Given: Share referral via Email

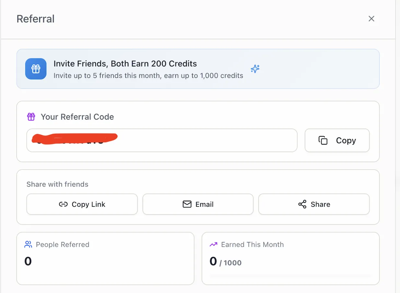Looking at the screenshot, I should pos(198,204).
